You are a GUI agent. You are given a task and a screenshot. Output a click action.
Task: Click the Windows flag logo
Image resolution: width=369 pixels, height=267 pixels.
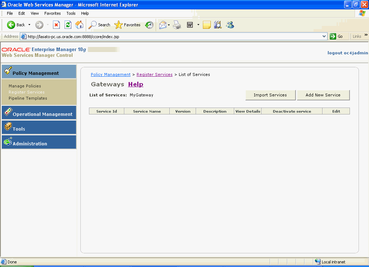(x=362, y=13)
